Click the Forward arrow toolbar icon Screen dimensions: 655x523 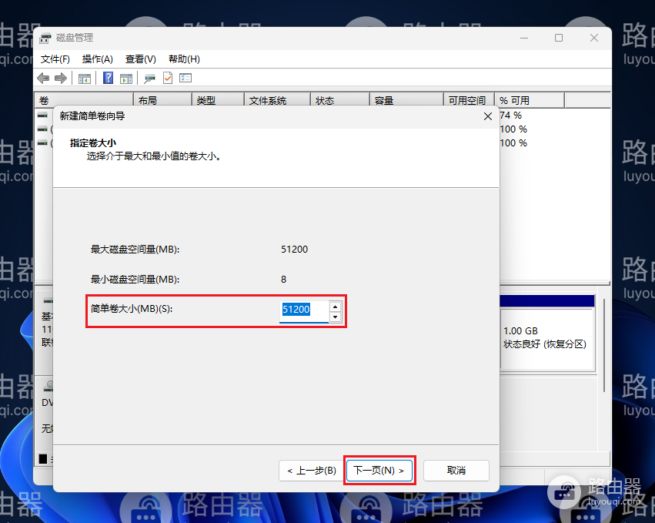click(61, 78)
